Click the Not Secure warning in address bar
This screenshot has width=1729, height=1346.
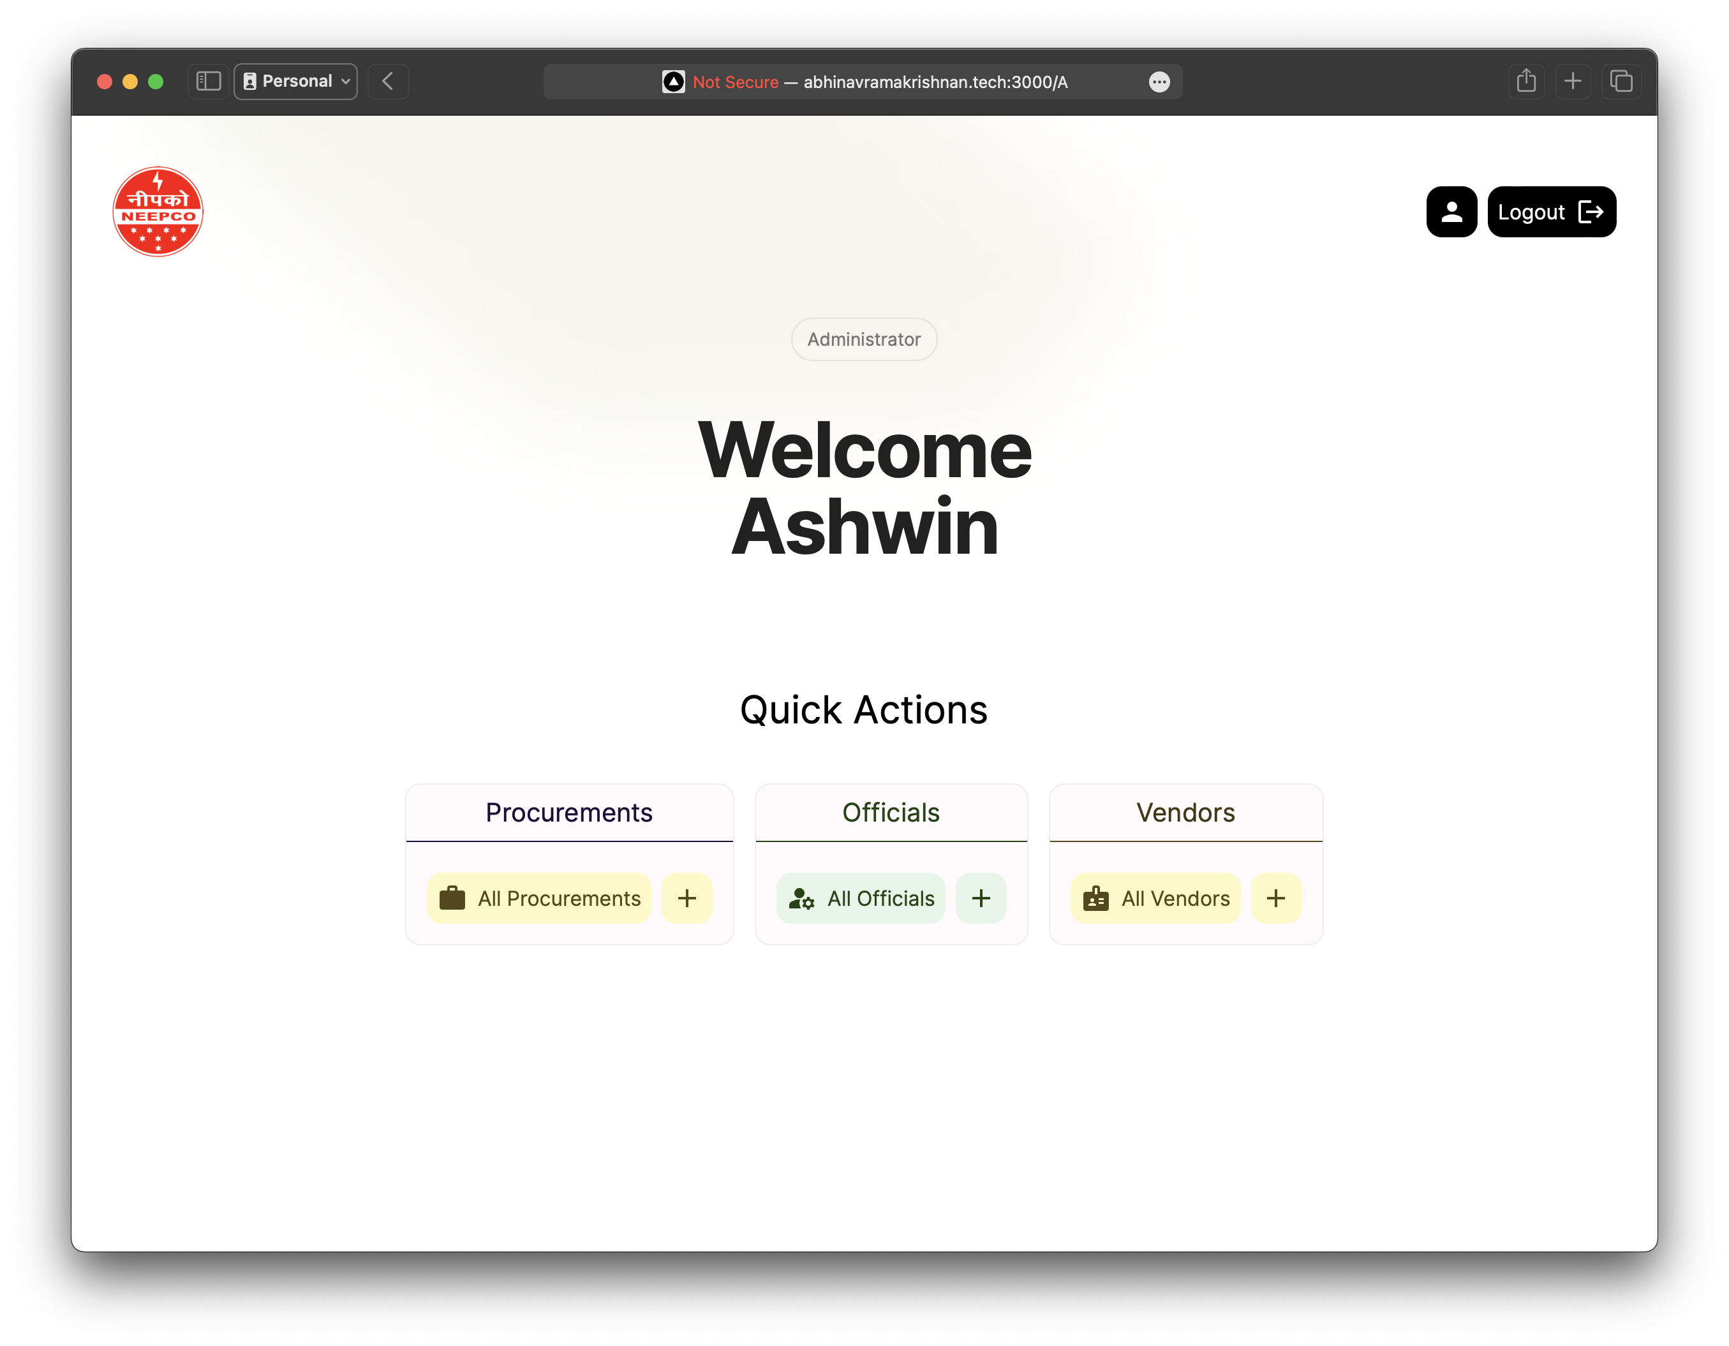pyautogui.click(x=735, y=82)
